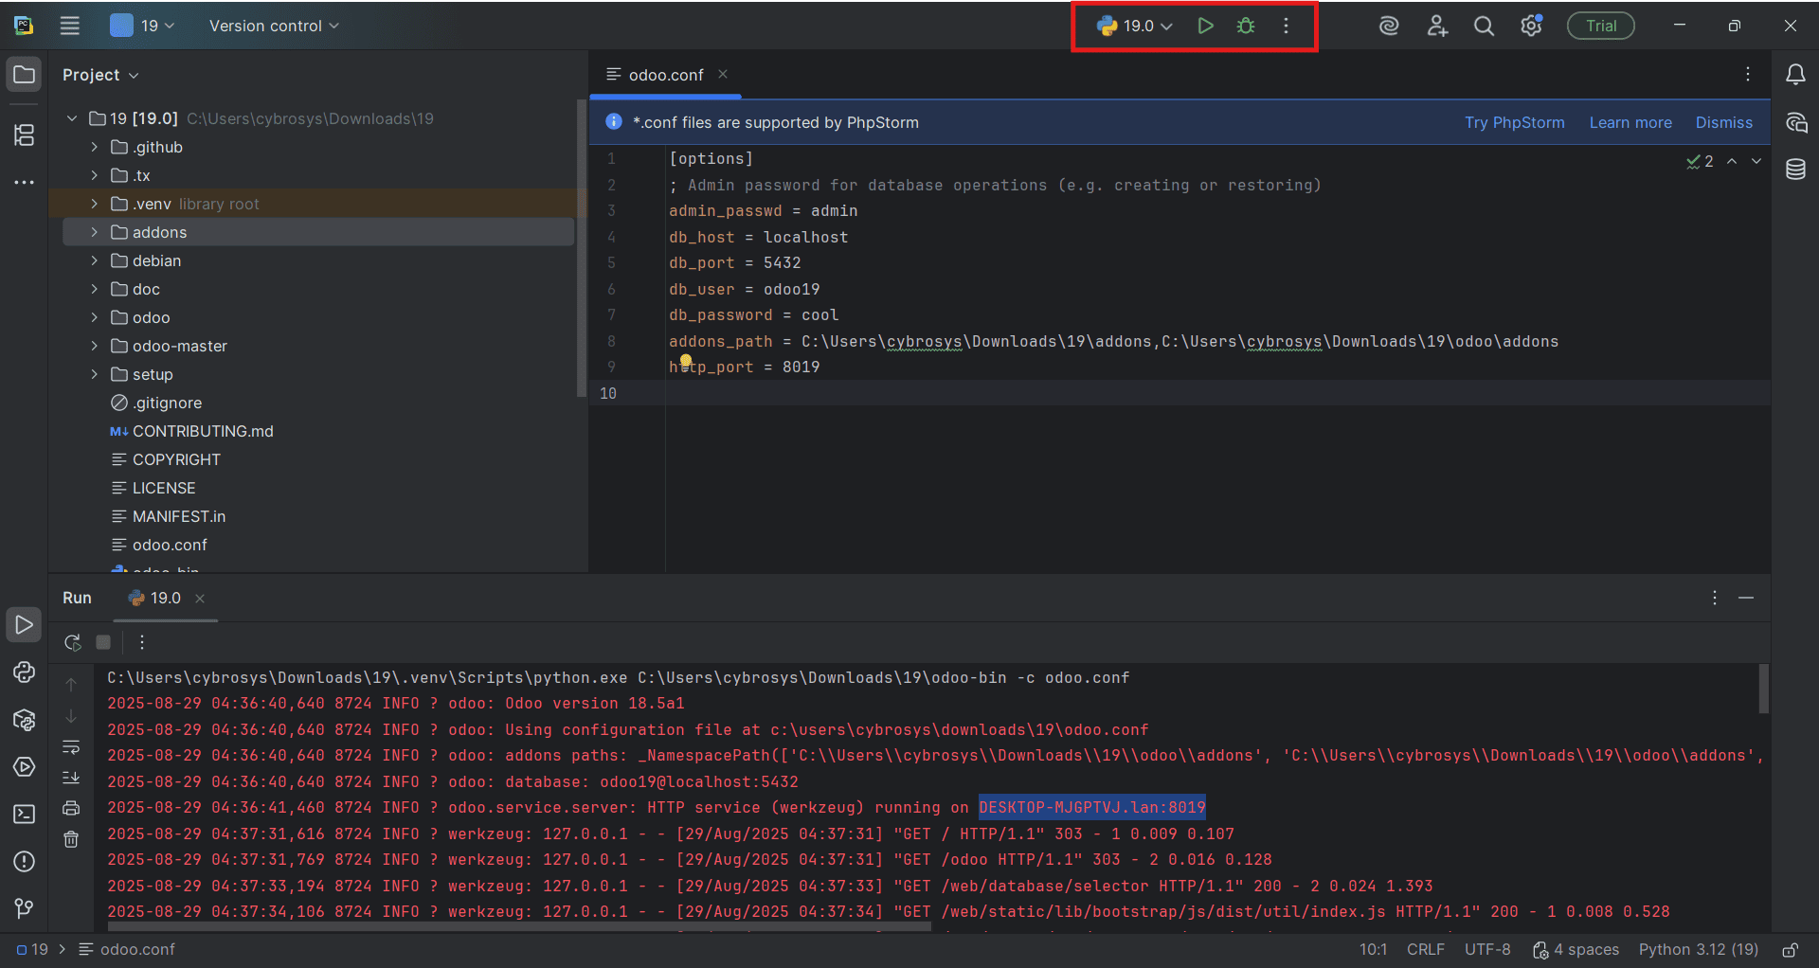Change CRLF line separator in status bar
The image size is (1819, 968).
1425,950
